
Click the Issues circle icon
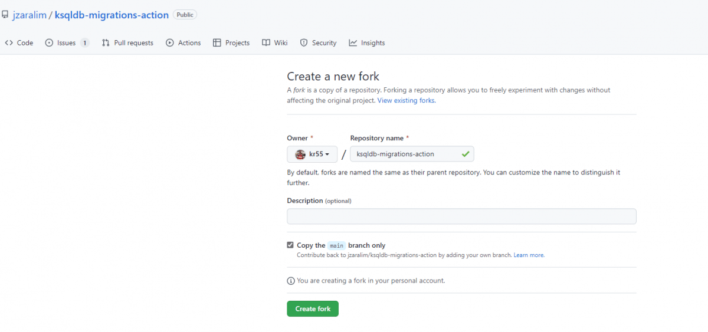pyautogui.click(x=49, y=43)
